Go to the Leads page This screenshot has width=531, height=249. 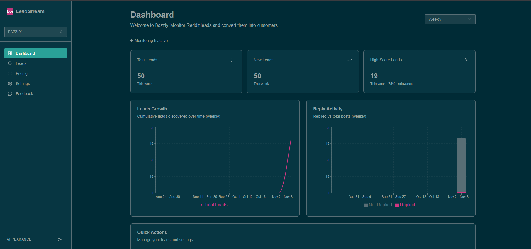[36, 63]
